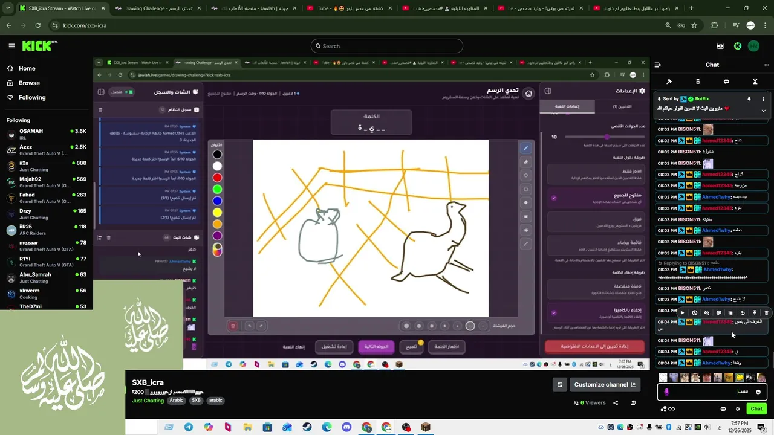This screenshot has width=774, height=435.
Task: Expand the pinned message chevron
Action: (x=763, y=111)
